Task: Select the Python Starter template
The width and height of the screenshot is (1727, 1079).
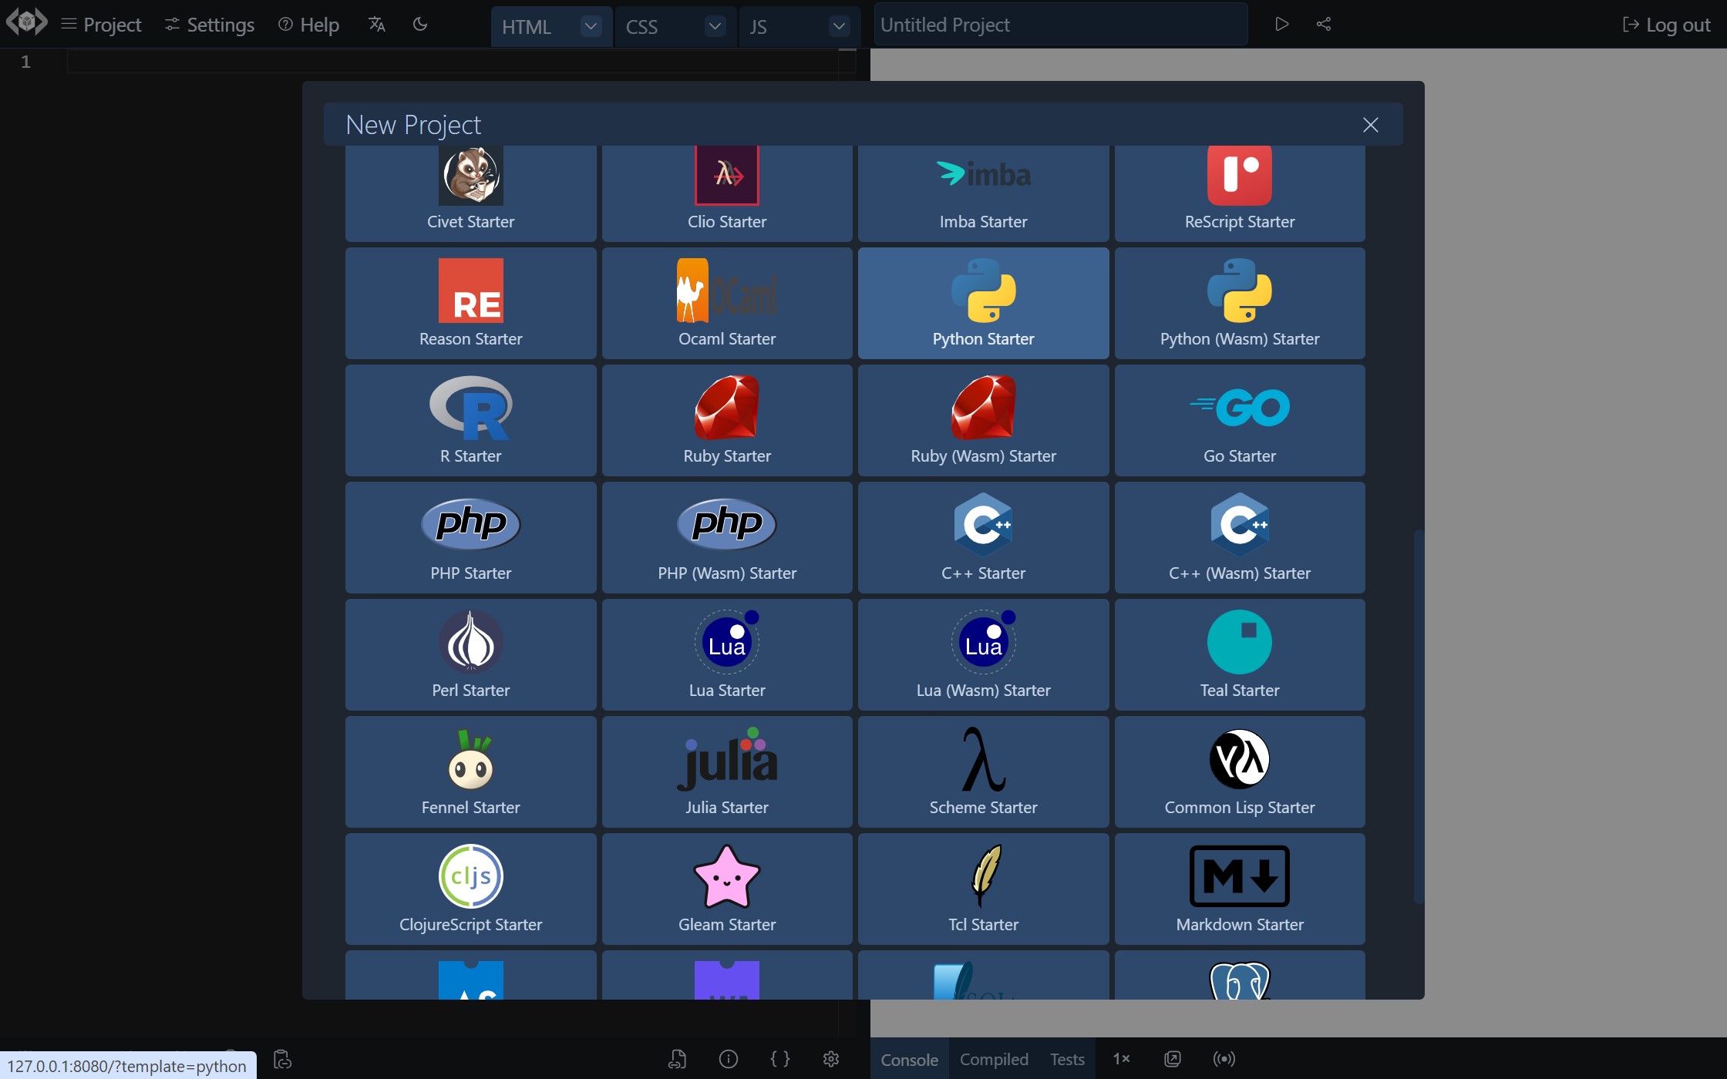Action: (983, 303)
